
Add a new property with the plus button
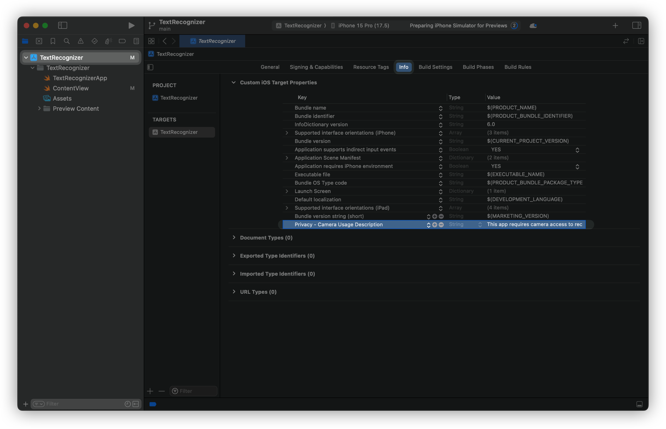click(434, 224)
